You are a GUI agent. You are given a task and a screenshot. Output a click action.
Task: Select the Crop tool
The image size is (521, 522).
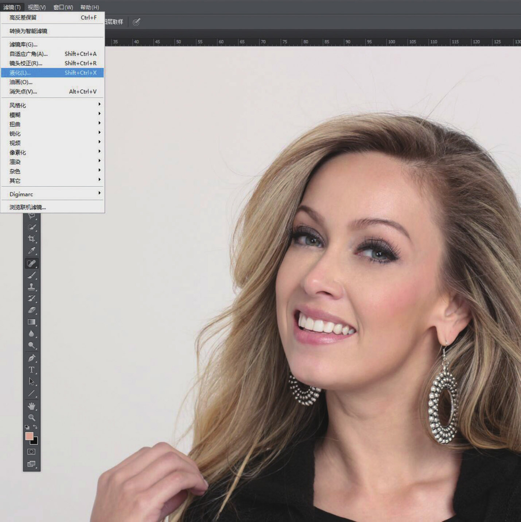tap(32, 239)
